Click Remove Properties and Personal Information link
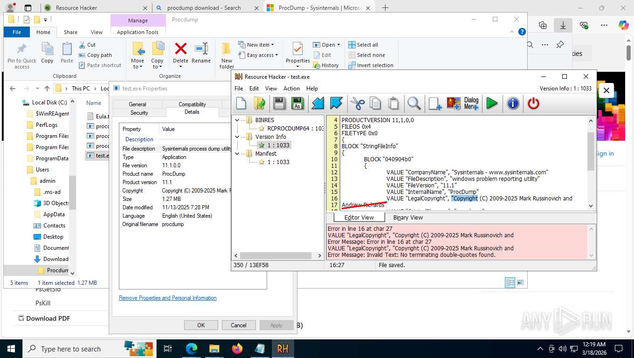Viewport: 634px width, 358px height. 168,298
